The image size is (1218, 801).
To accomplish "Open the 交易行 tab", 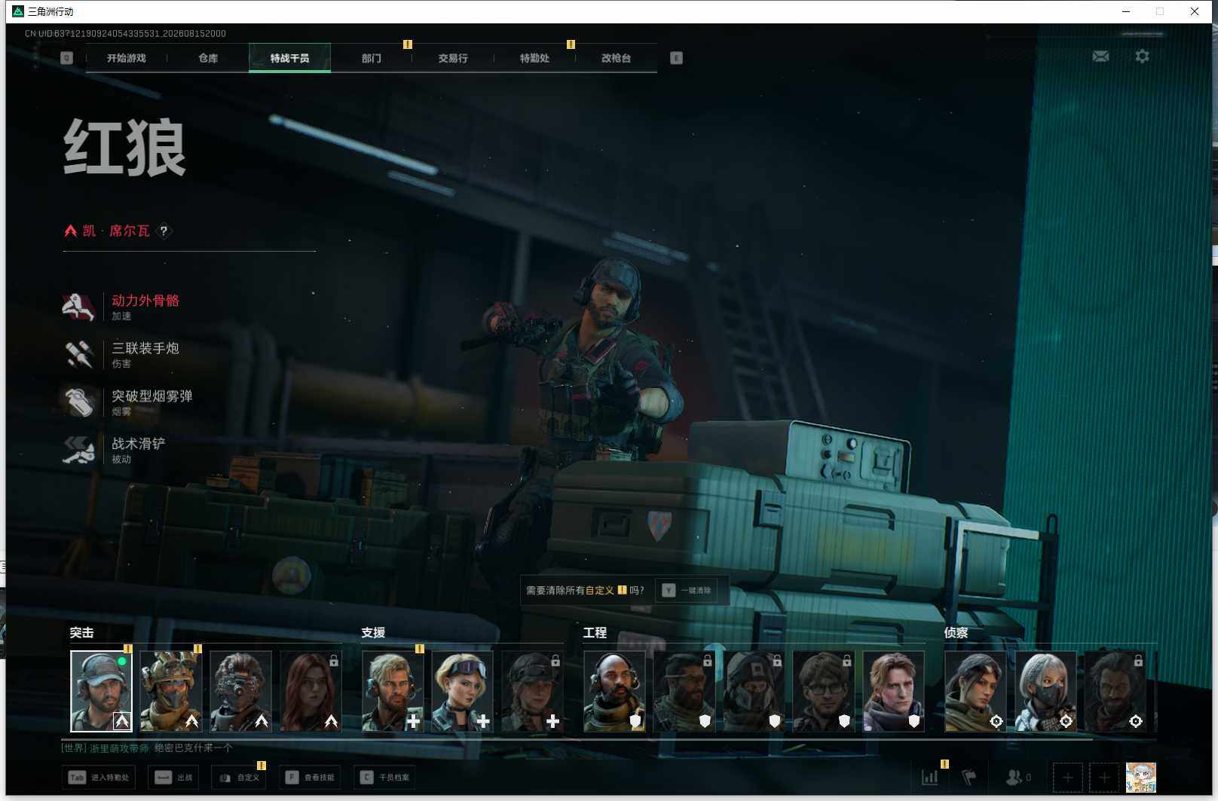I will pyautogui.click(x=453, y=58).
